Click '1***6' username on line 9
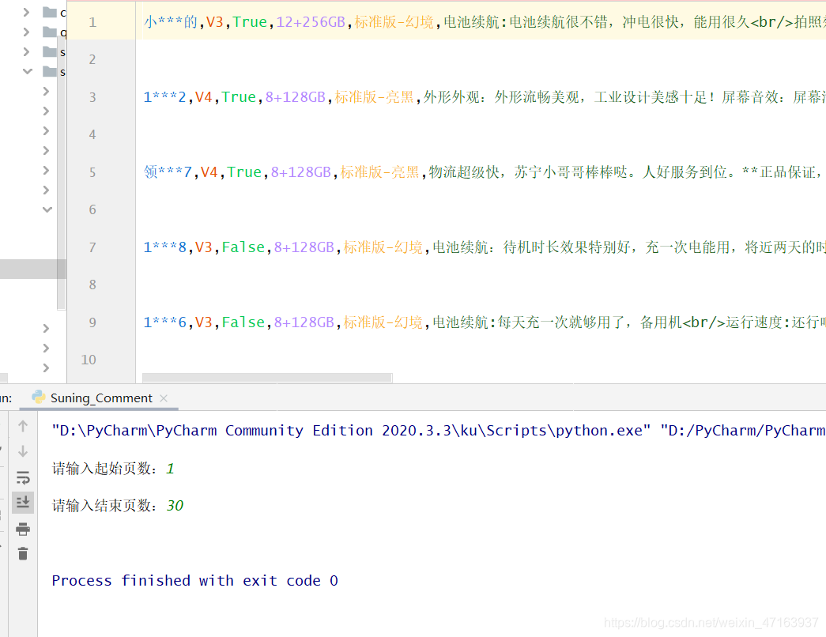The height and width of the screenshot is (637, 826). [x=165, y=322]
